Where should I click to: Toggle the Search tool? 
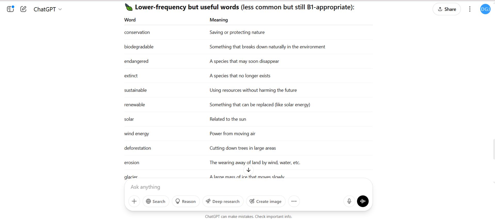click(156, 201)
